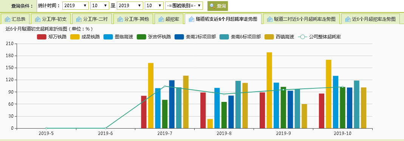Toggle the 贵南6标项目部 teal legend swatch
This screenshot has height=141, width=404.
(224, 37)
